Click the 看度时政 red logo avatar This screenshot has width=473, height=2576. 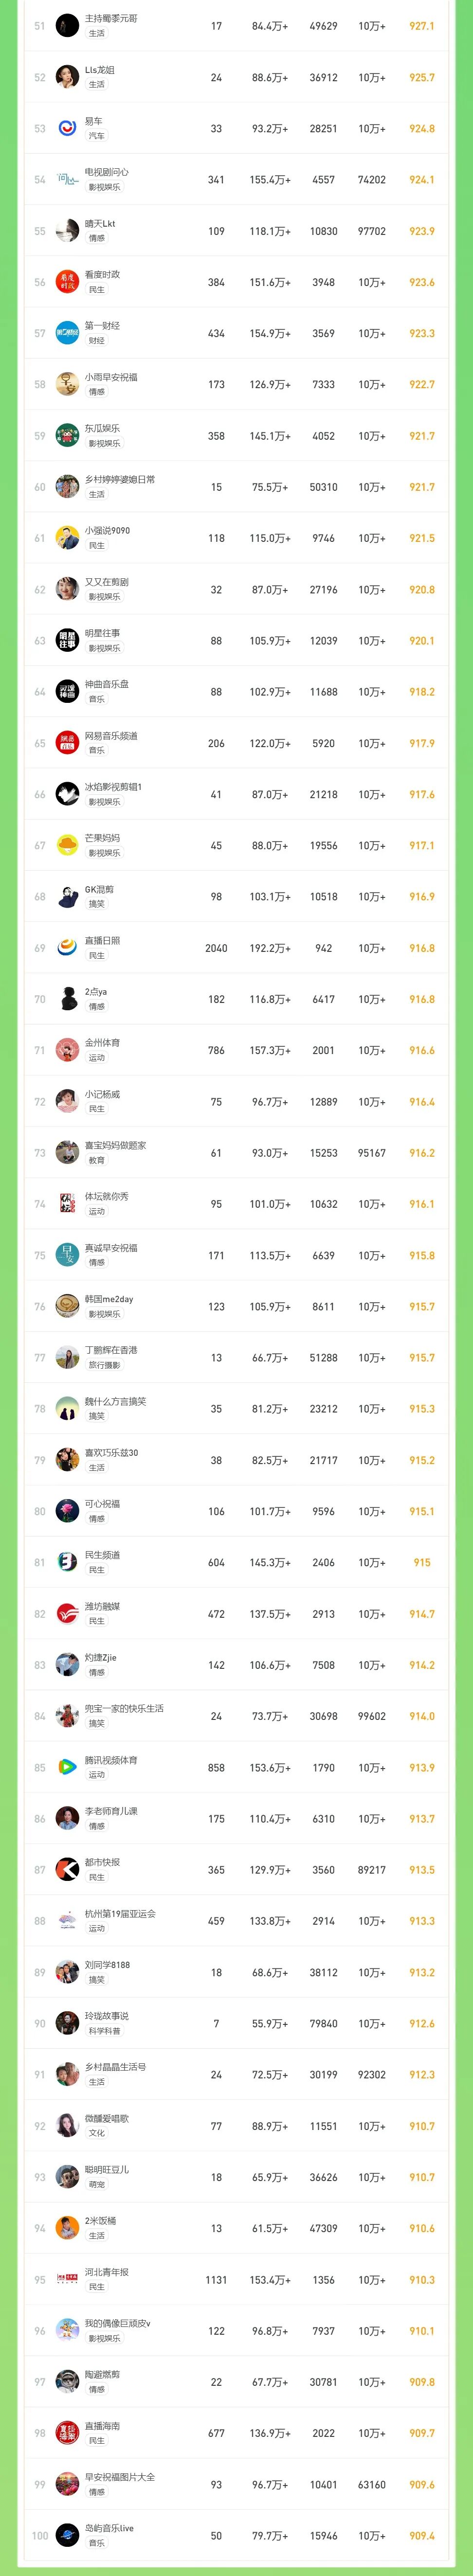[x=67, y=282]
